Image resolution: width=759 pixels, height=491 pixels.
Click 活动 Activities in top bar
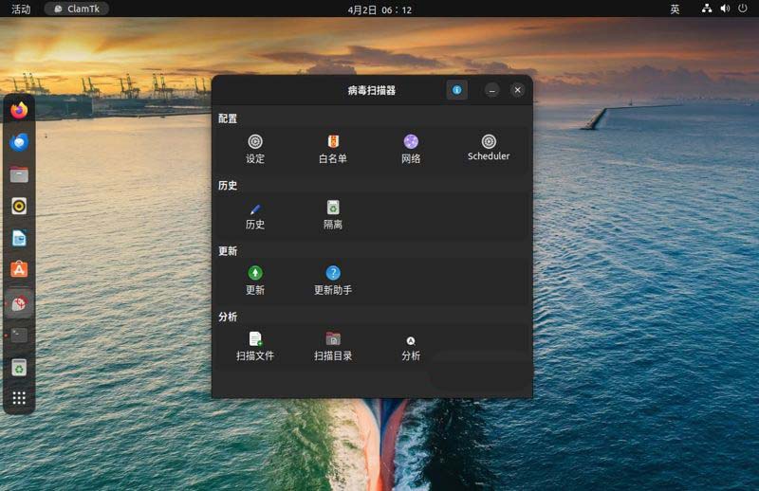pos(21,9)
